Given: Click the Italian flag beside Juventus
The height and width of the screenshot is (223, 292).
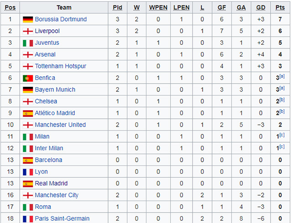Looking at the screenshot, I should click(x=28, y=43).
